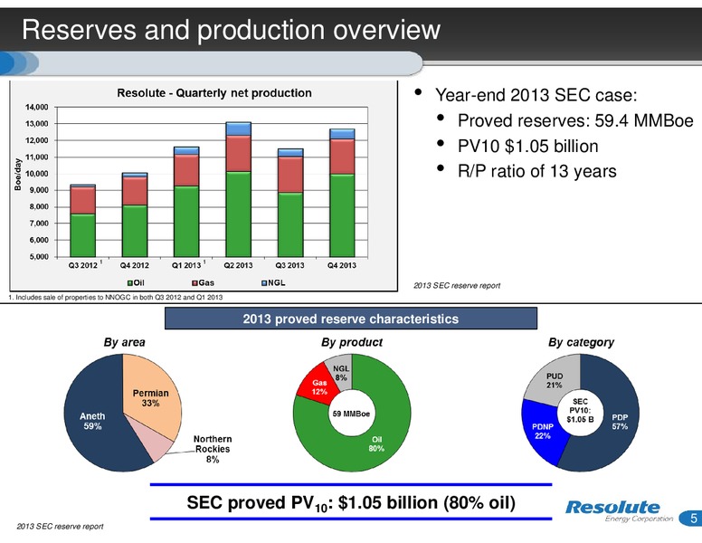Image resolution: width=702 pixels, height=543 pixels.
Task: Click the 'Northern Rockies 8%' label
Action: [213, 449]
